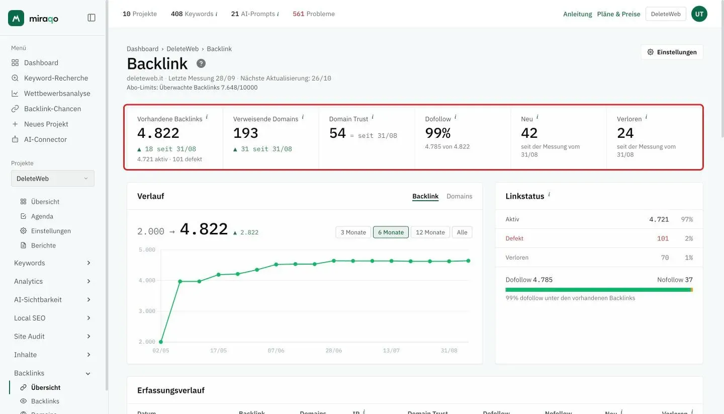Click info icon beside 21 AI-Prompts
The height and width of the screenshot is (414, 724).
tap(278, 14)
